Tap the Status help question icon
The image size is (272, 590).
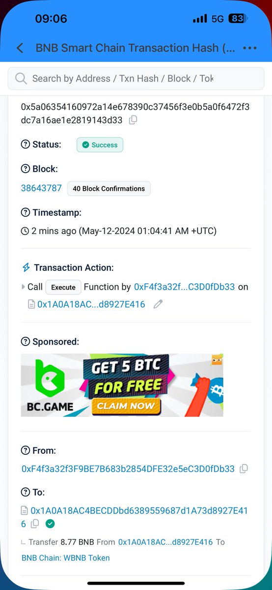25,145
